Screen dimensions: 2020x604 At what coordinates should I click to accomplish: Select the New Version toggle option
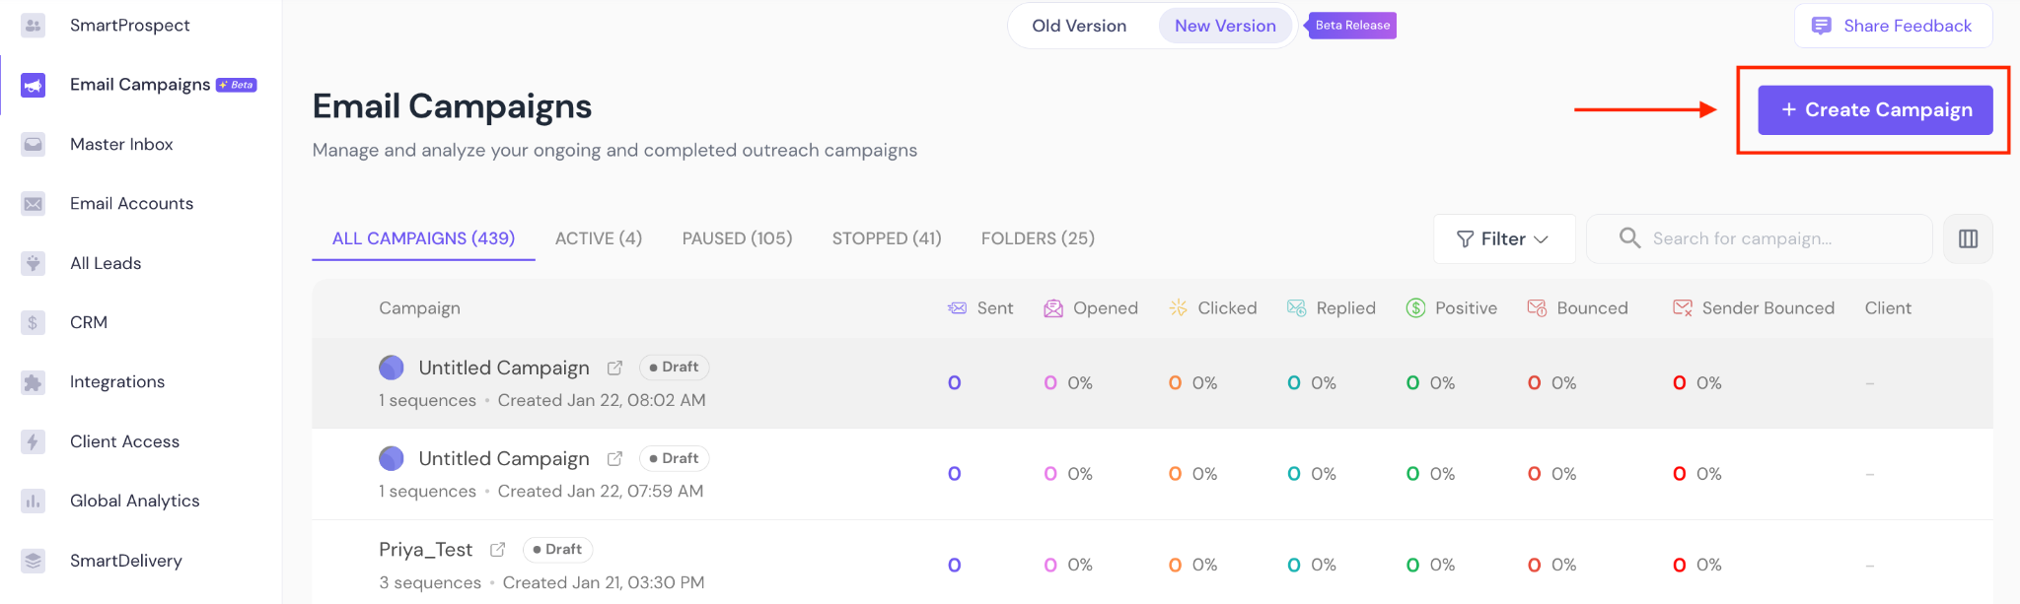1225,26
